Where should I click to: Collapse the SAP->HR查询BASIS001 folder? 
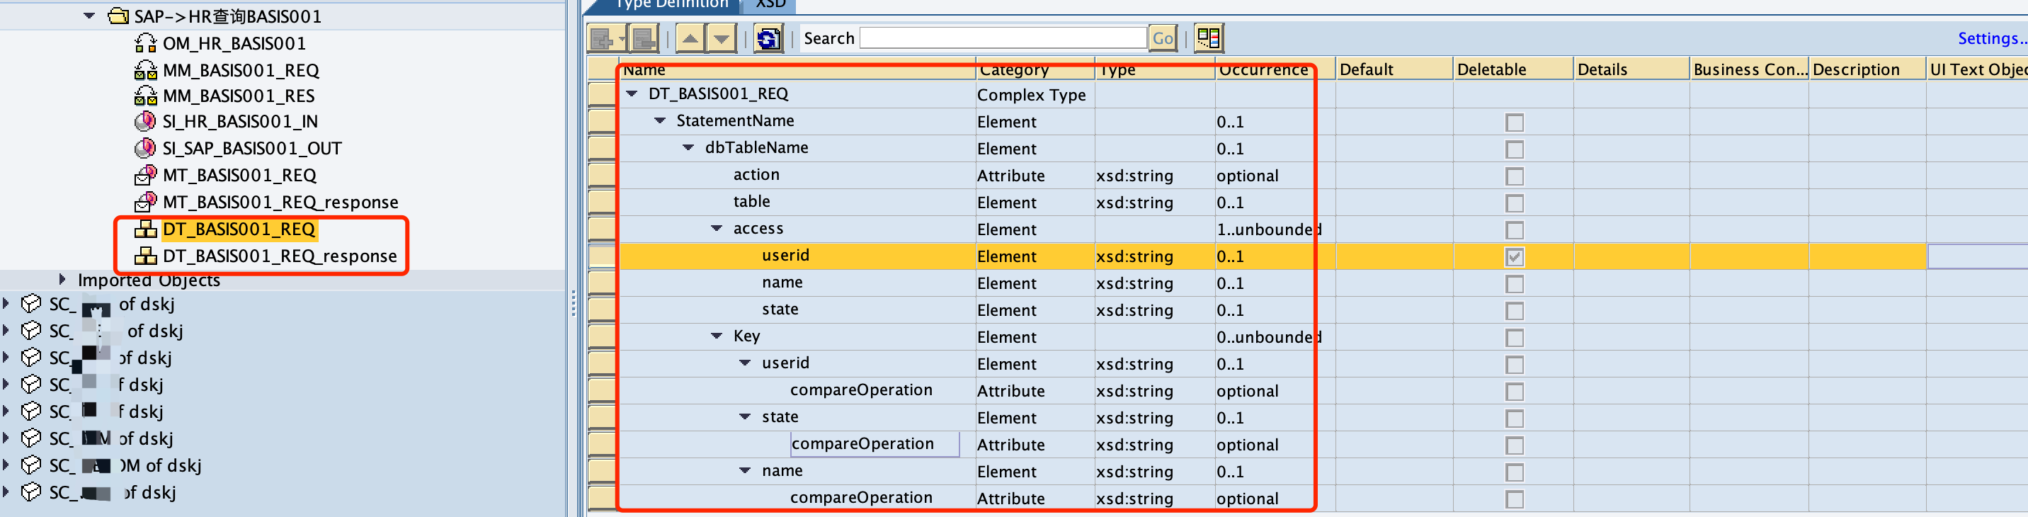(89, 16)
